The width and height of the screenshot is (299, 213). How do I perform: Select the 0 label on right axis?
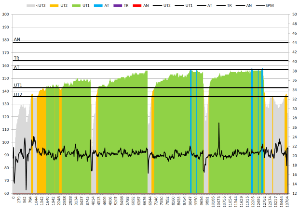[291, 193]
